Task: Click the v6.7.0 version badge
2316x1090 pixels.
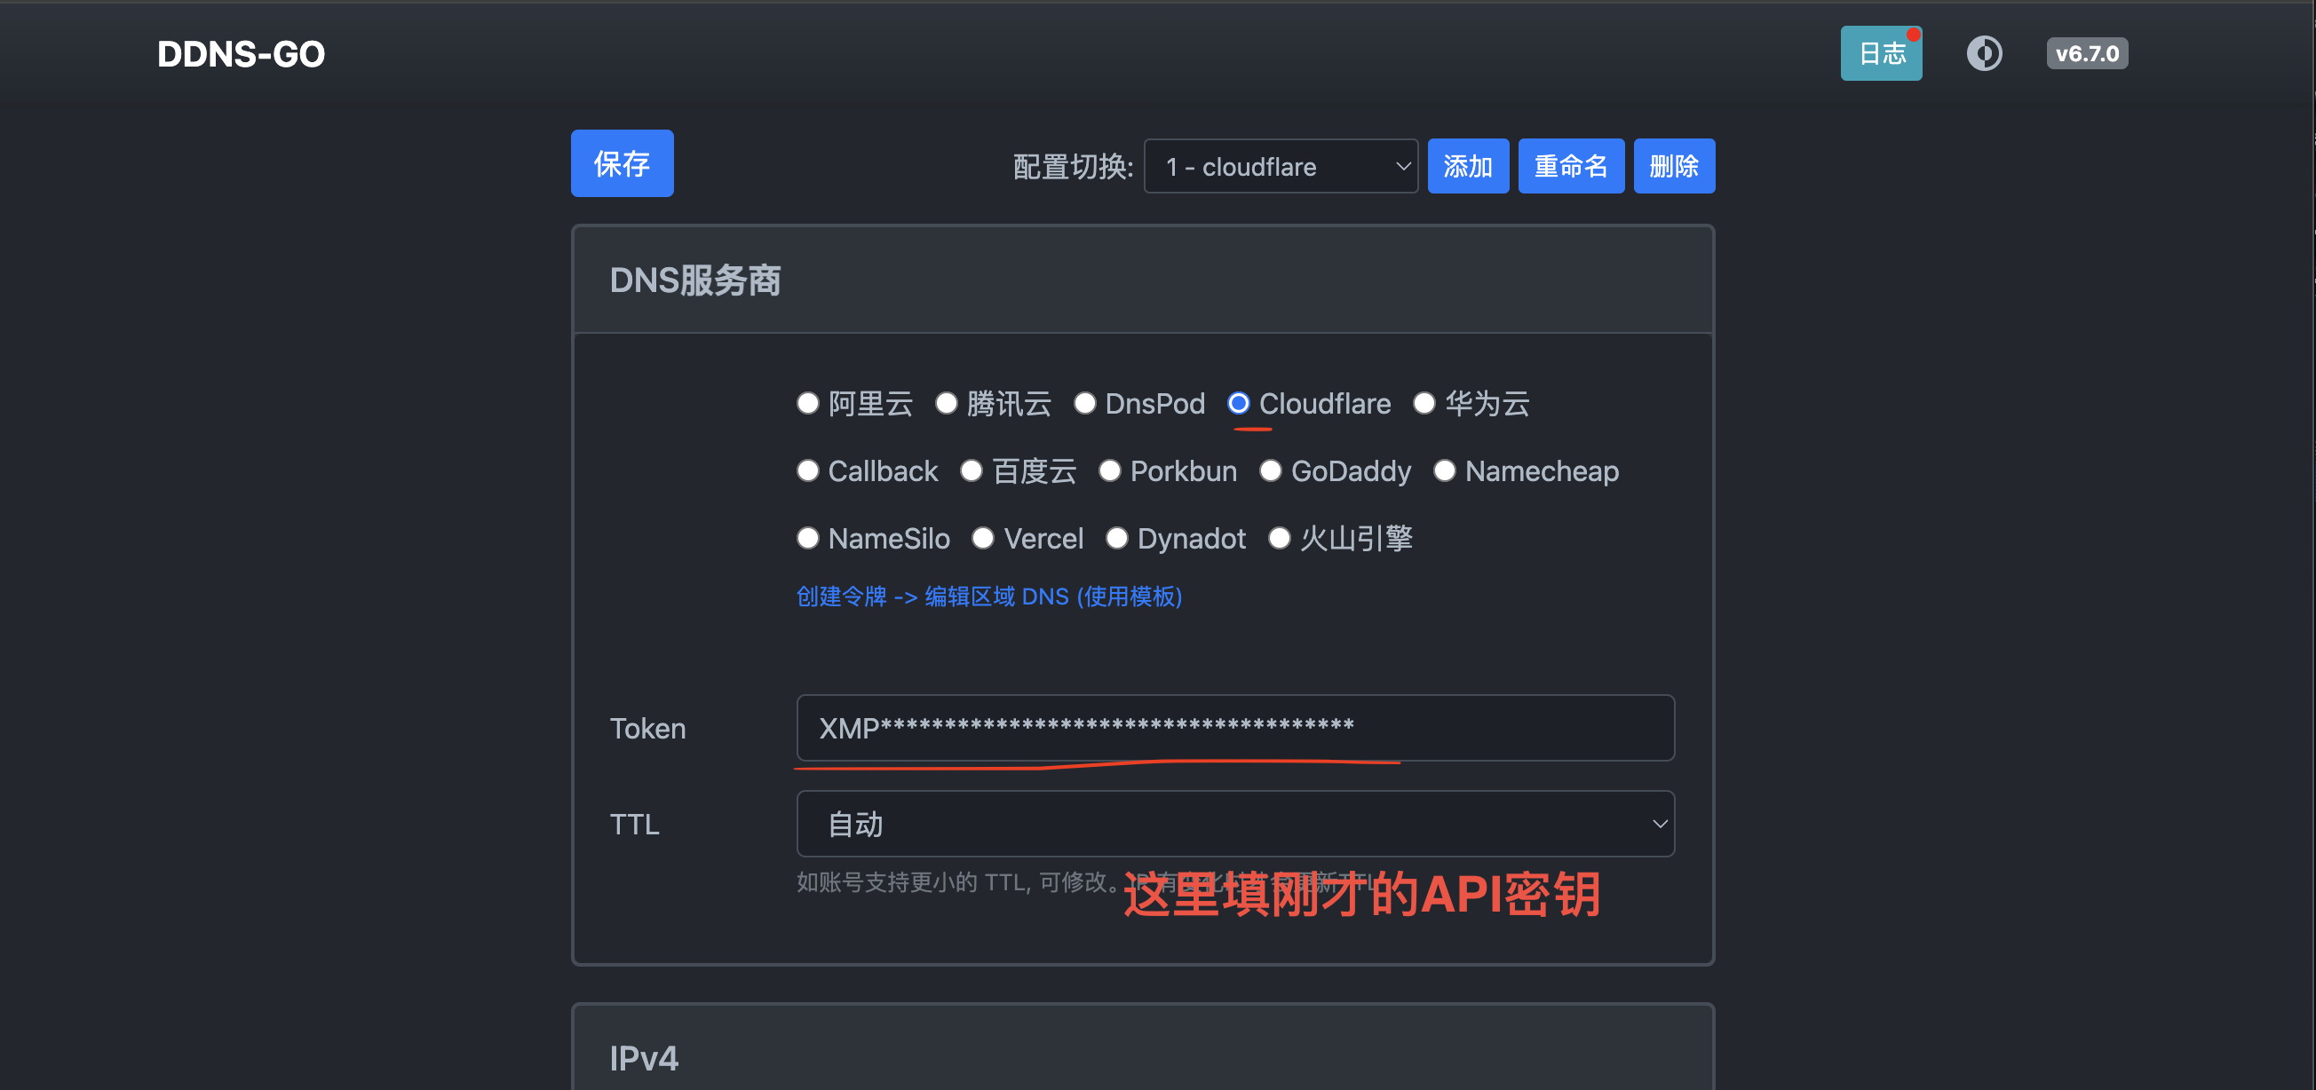Action: pyautogui.click(x=2087, y=53)
